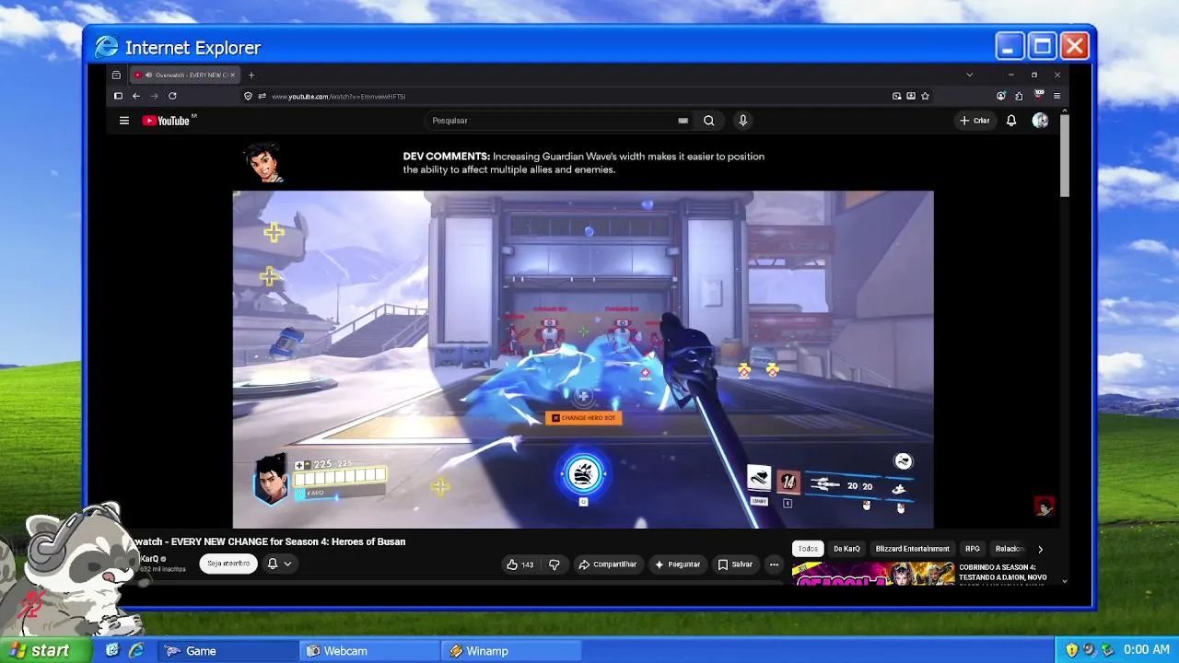Viewport: 1179px width, 663px height.
Task: Open the tab list dropdown chevron
Action: [969, 75]
